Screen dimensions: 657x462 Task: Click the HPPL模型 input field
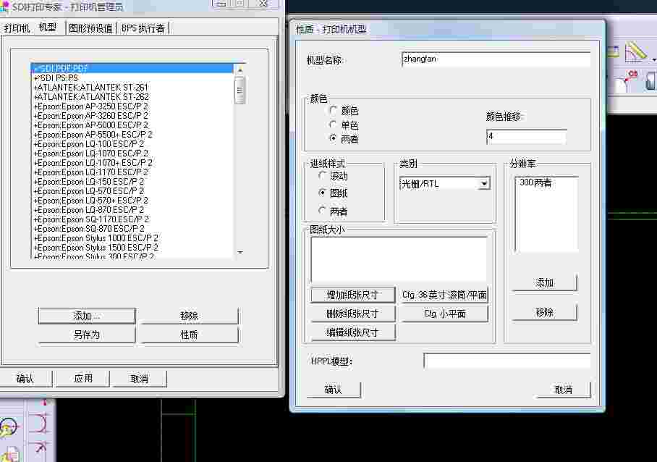click(x=507, y=361)
